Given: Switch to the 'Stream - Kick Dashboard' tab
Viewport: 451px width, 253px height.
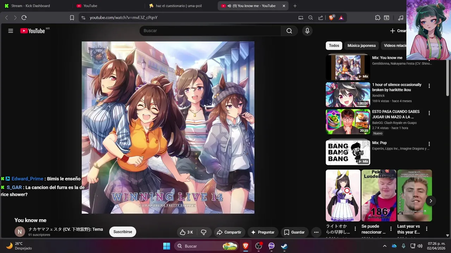Looking at the screenshot, I should [x=35, y=6].
